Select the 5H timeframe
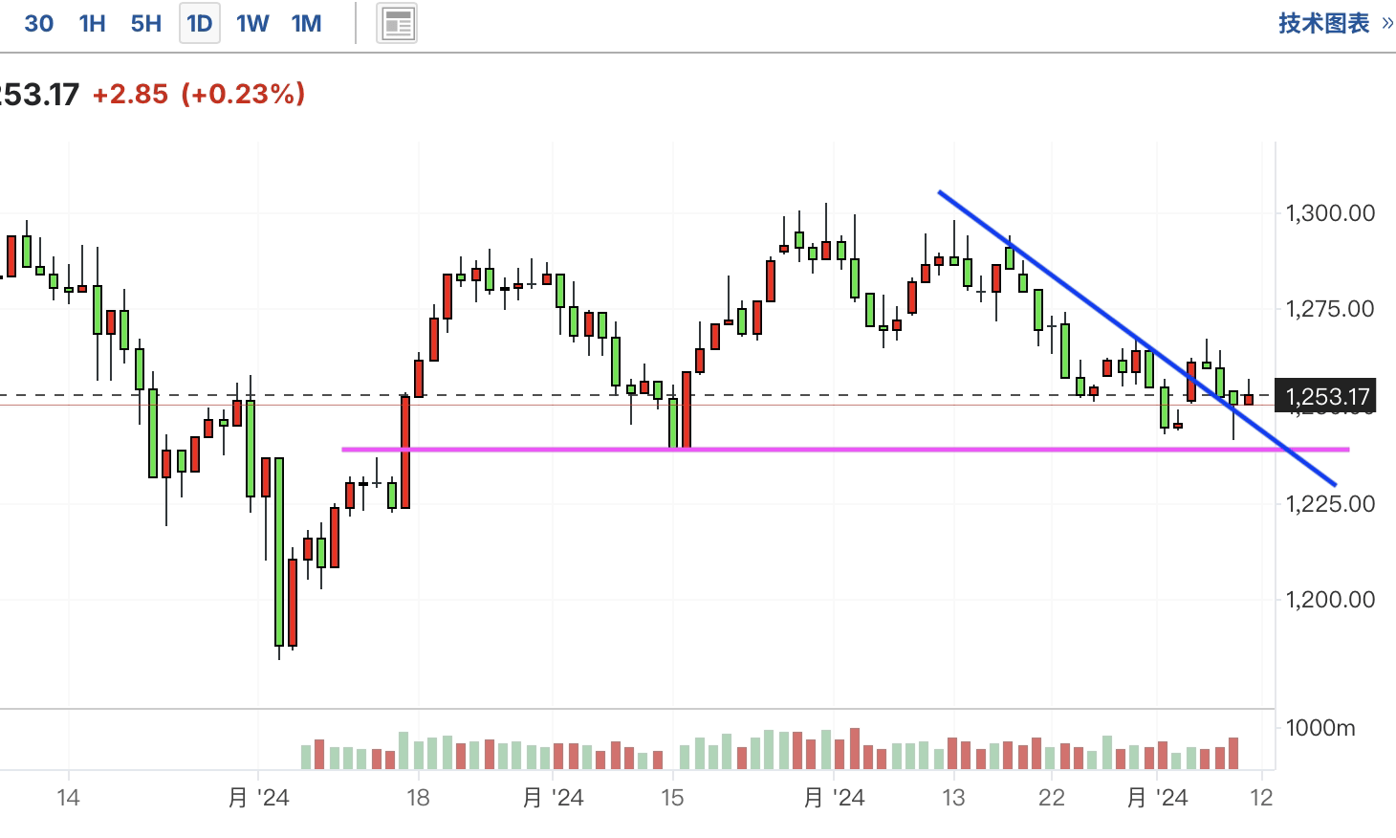The width and height of the screenshot is (1396, 838). click(x=145, y=23)
